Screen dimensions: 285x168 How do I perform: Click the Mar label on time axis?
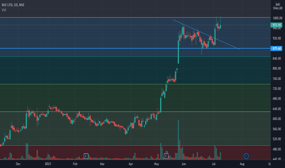[102, 164]
